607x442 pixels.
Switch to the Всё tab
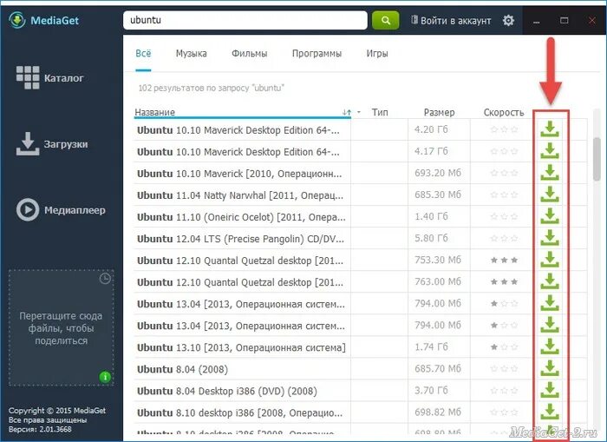(x=143, y=53)
